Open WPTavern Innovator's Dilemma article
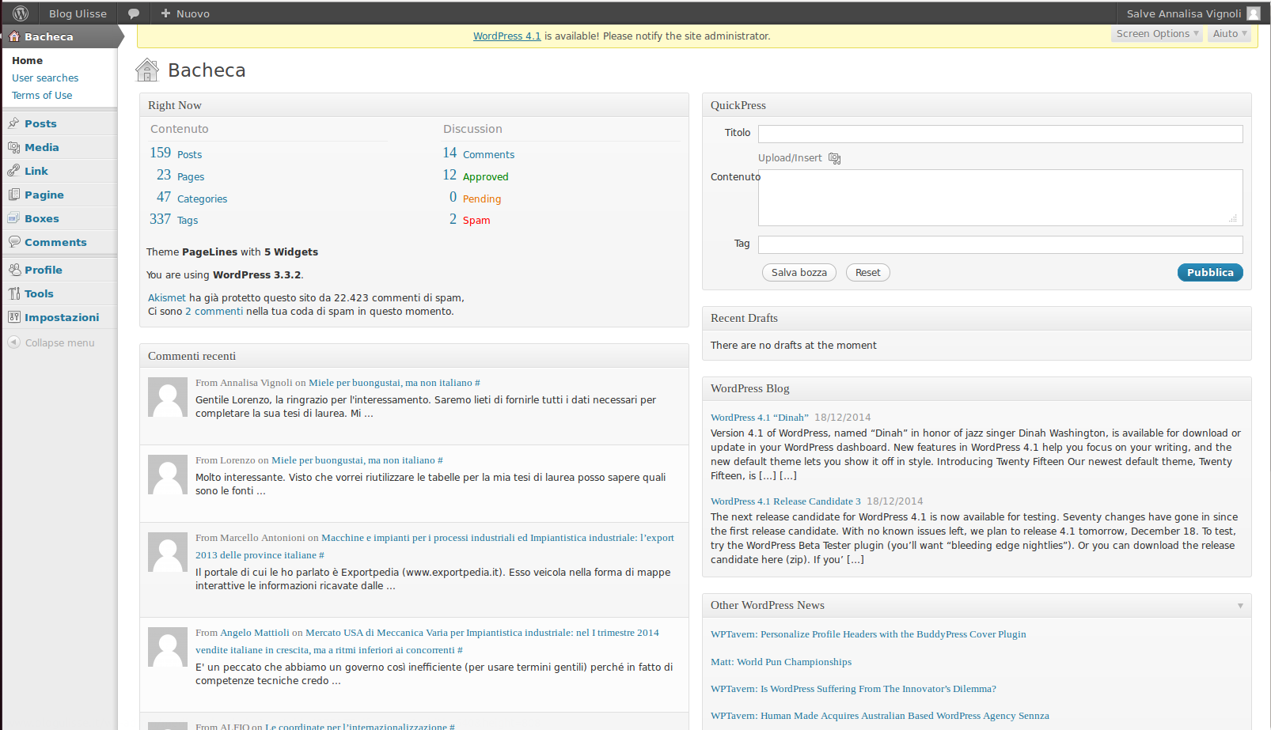 coord(853,688)
